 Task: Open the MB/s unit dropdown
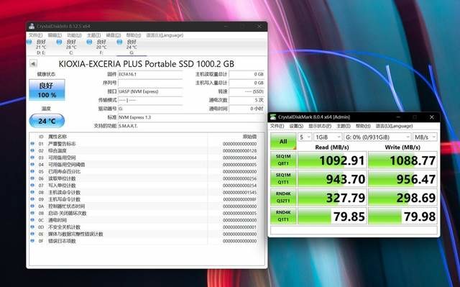[x=425, y=137]
